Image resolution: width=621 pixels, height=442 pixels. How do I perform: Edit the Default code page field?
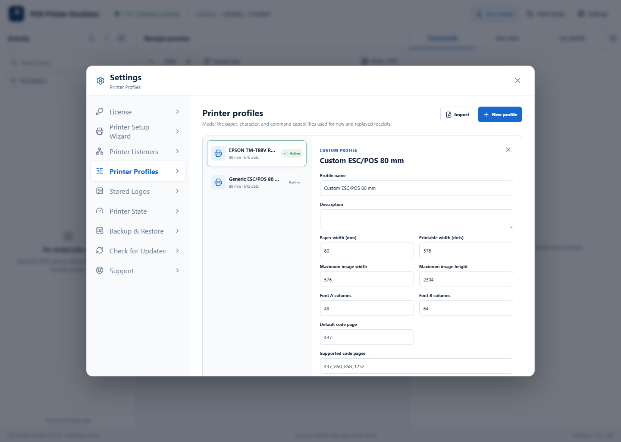[367, 337]
